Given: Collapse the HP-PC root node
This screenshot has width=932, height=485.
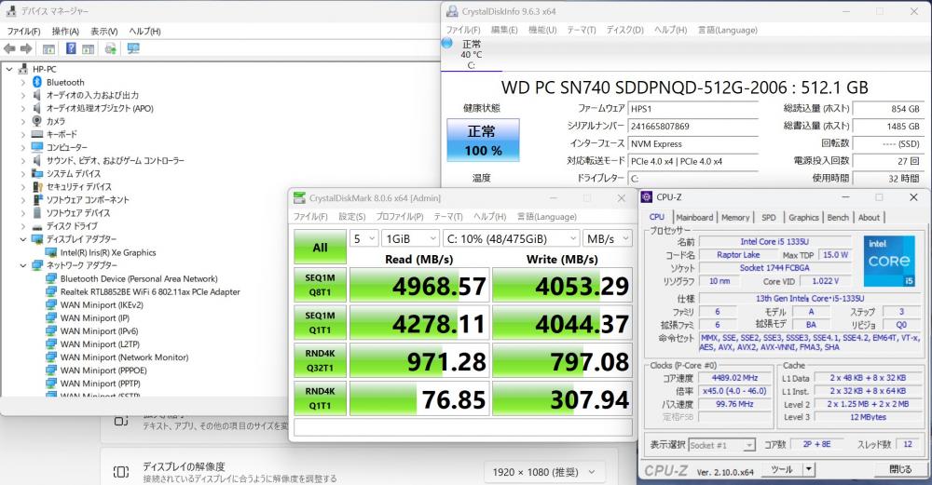Looking at the screenshot, I should (9, 69).
